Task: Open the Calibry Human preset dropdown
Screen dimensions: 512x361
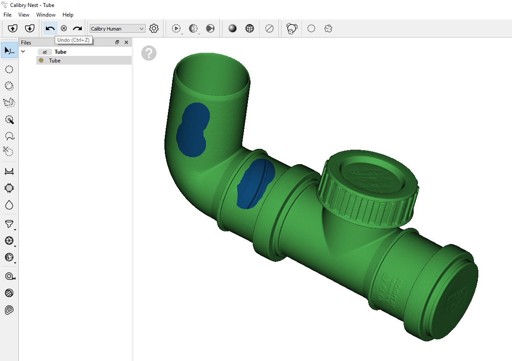Action: point(117,29)
